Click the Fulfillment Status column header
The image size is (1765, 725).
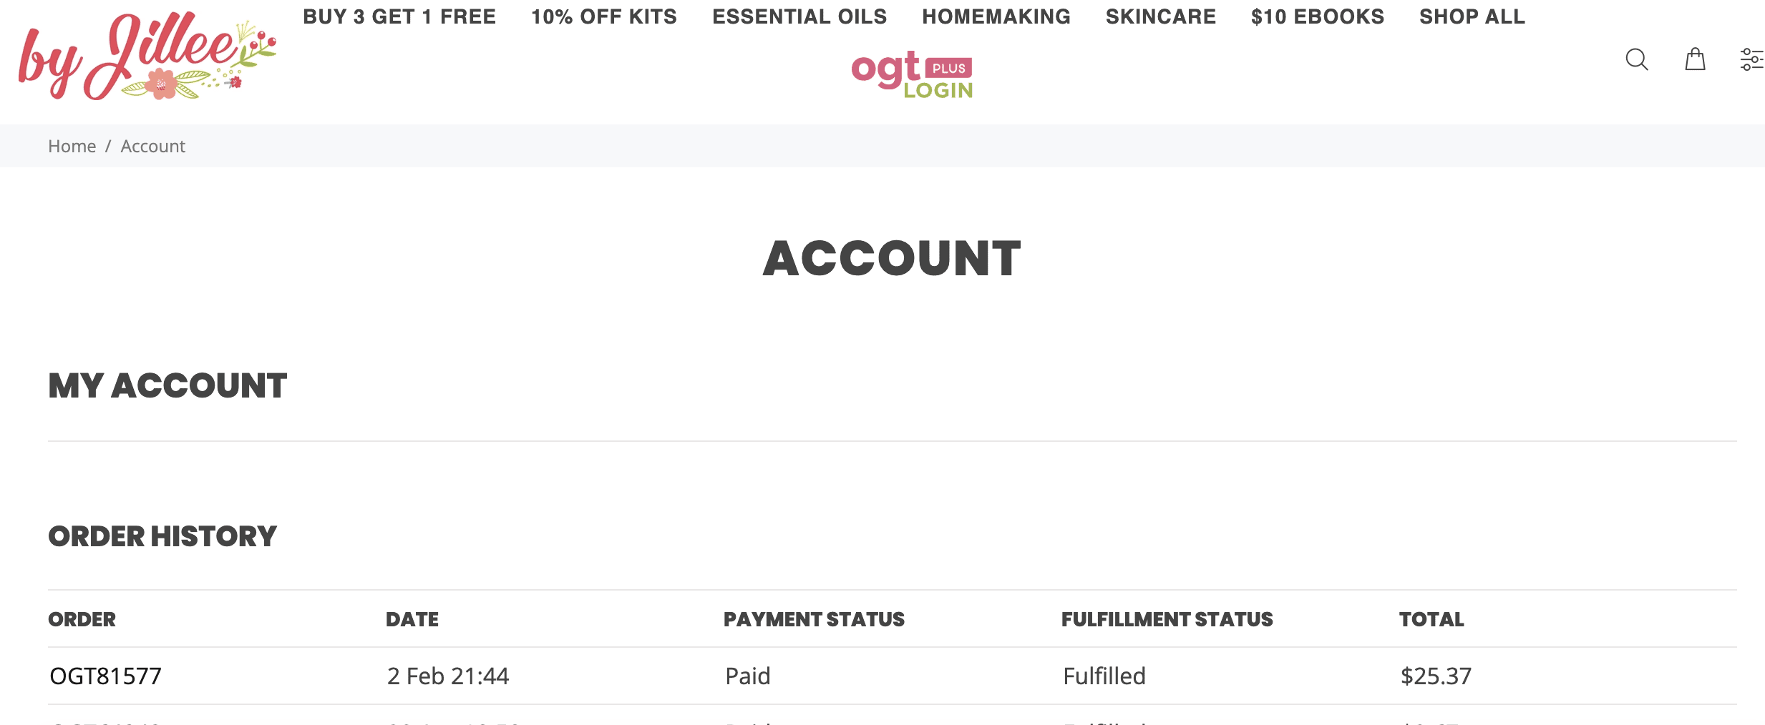[1167, 619]
